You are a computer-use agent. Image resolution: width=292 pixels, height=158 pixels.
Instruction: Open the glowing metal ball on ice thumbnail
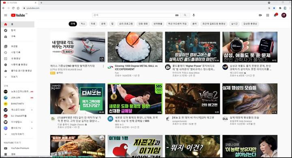pos(135,47)
